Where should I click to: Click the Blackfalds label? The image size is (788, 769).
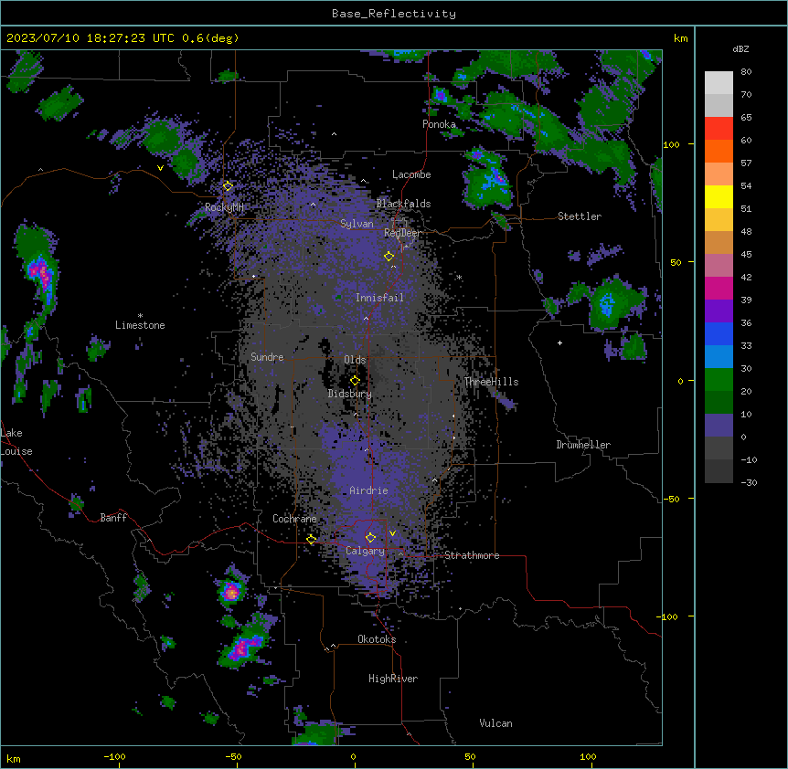403,204
